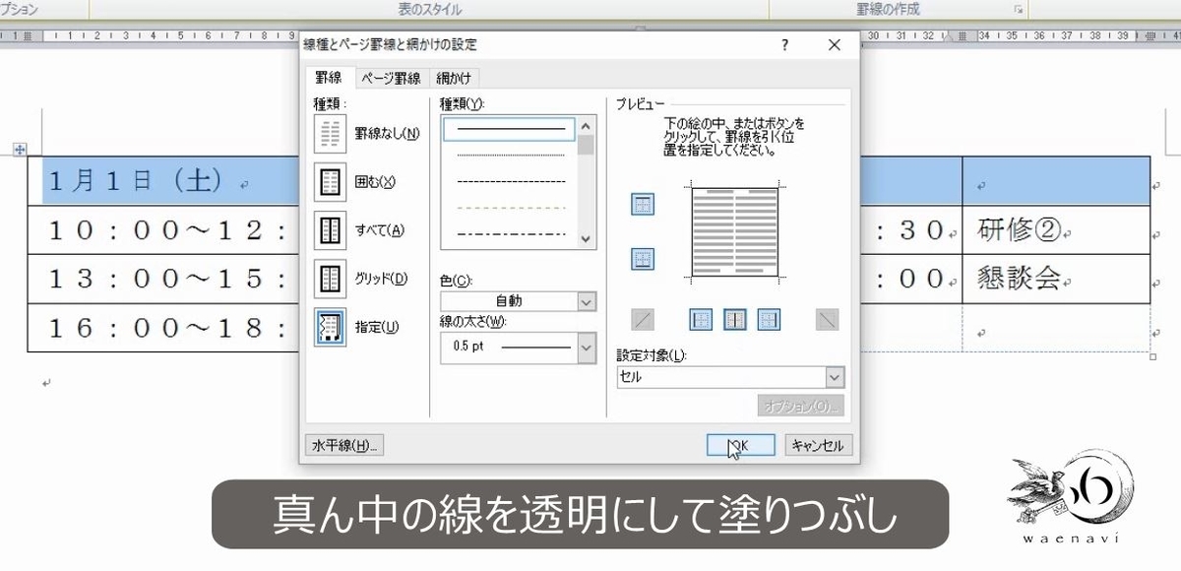Click the bottom border button in the preview
Viewport: 1181px width, 571px height.
coord(642,259)
